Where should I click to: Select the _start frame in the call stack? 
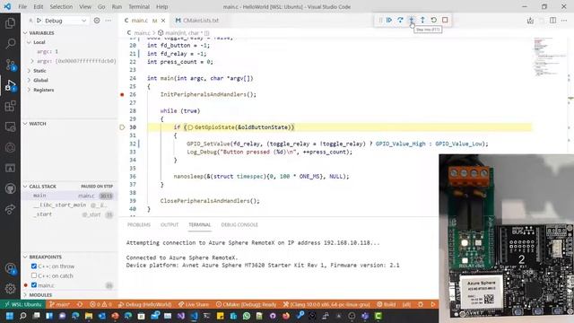point(70,214)
